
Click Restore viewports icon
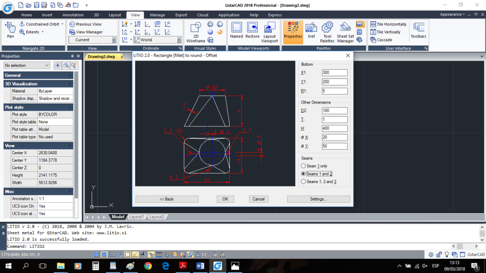pyautogui.click(x=252, y=30)
